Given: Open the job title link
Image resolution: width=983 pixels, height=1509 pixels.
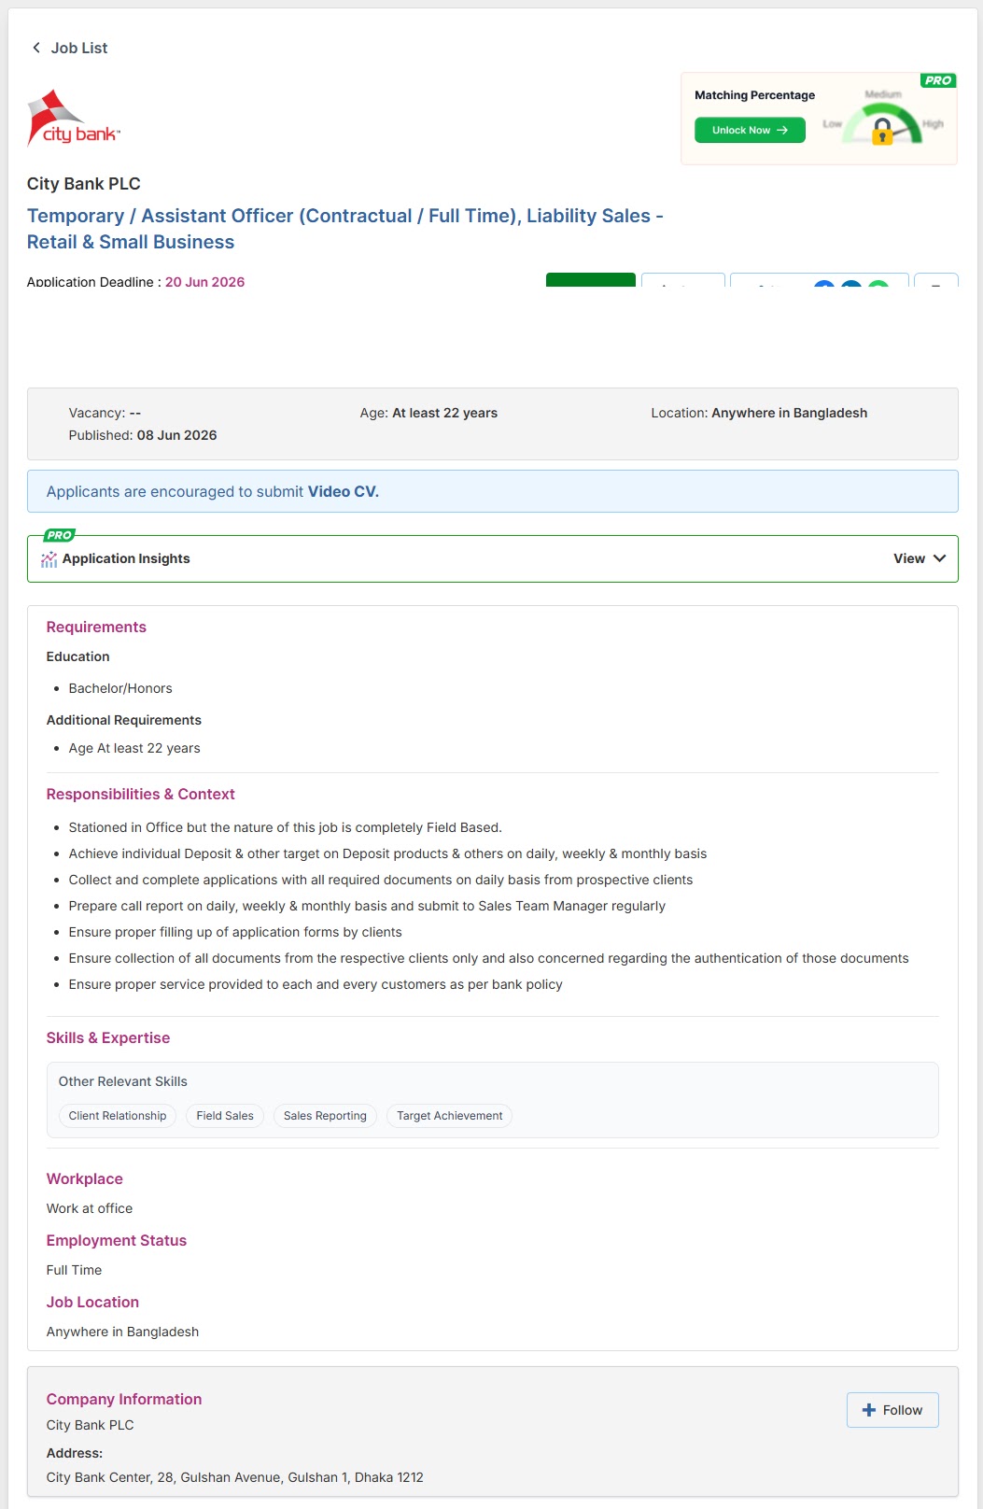Looking at the screenshot, I should point(345,229).
